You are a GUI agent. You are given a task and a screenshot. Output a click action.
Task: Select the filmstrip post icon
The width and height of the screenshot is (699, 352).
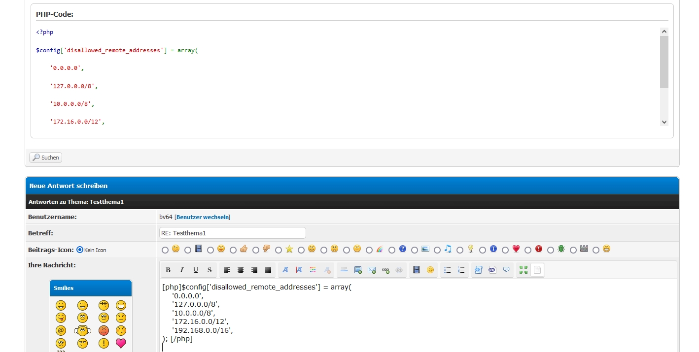(199, 249)
